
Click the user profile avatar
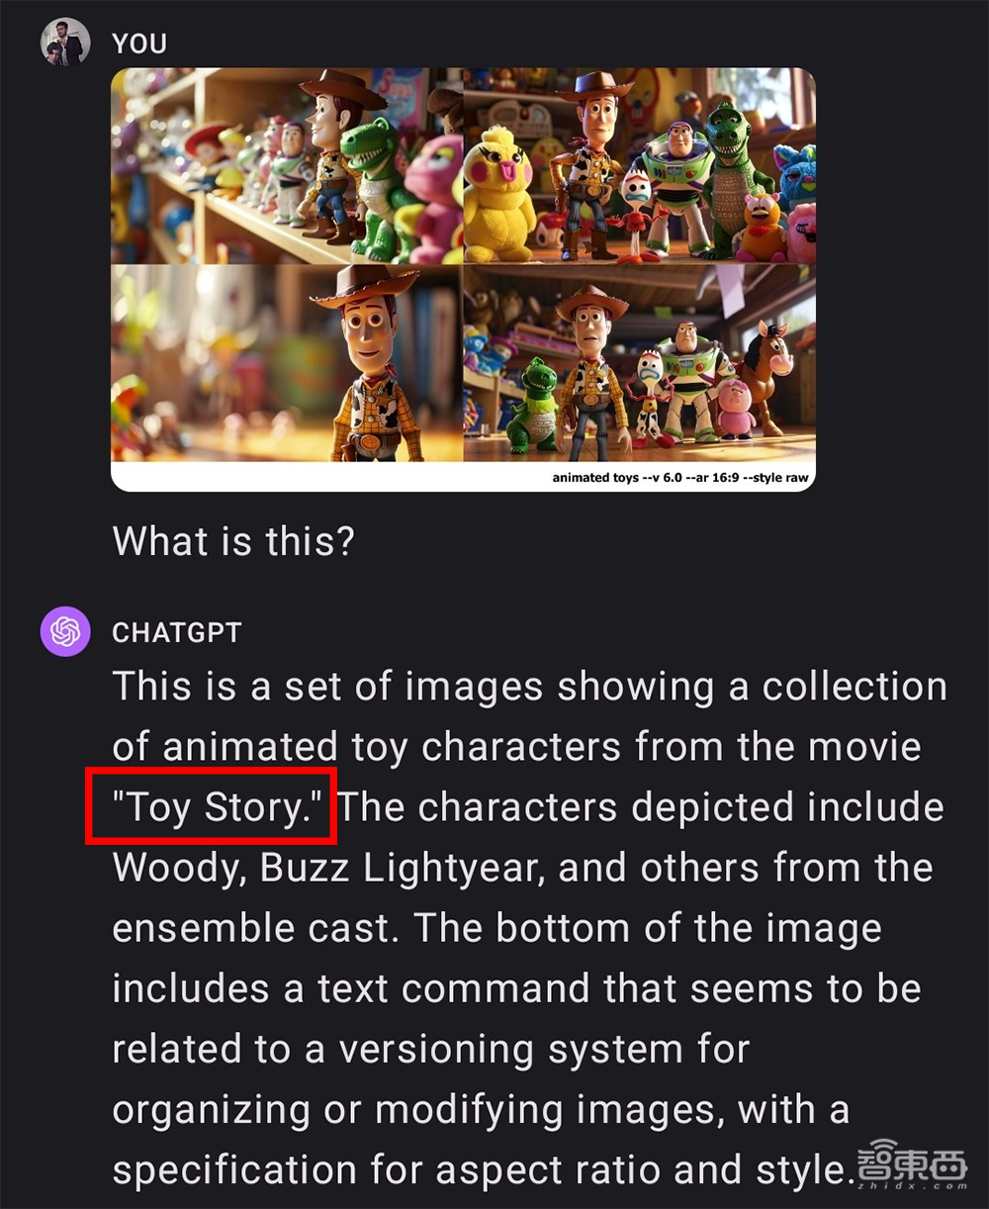[64, 43]
